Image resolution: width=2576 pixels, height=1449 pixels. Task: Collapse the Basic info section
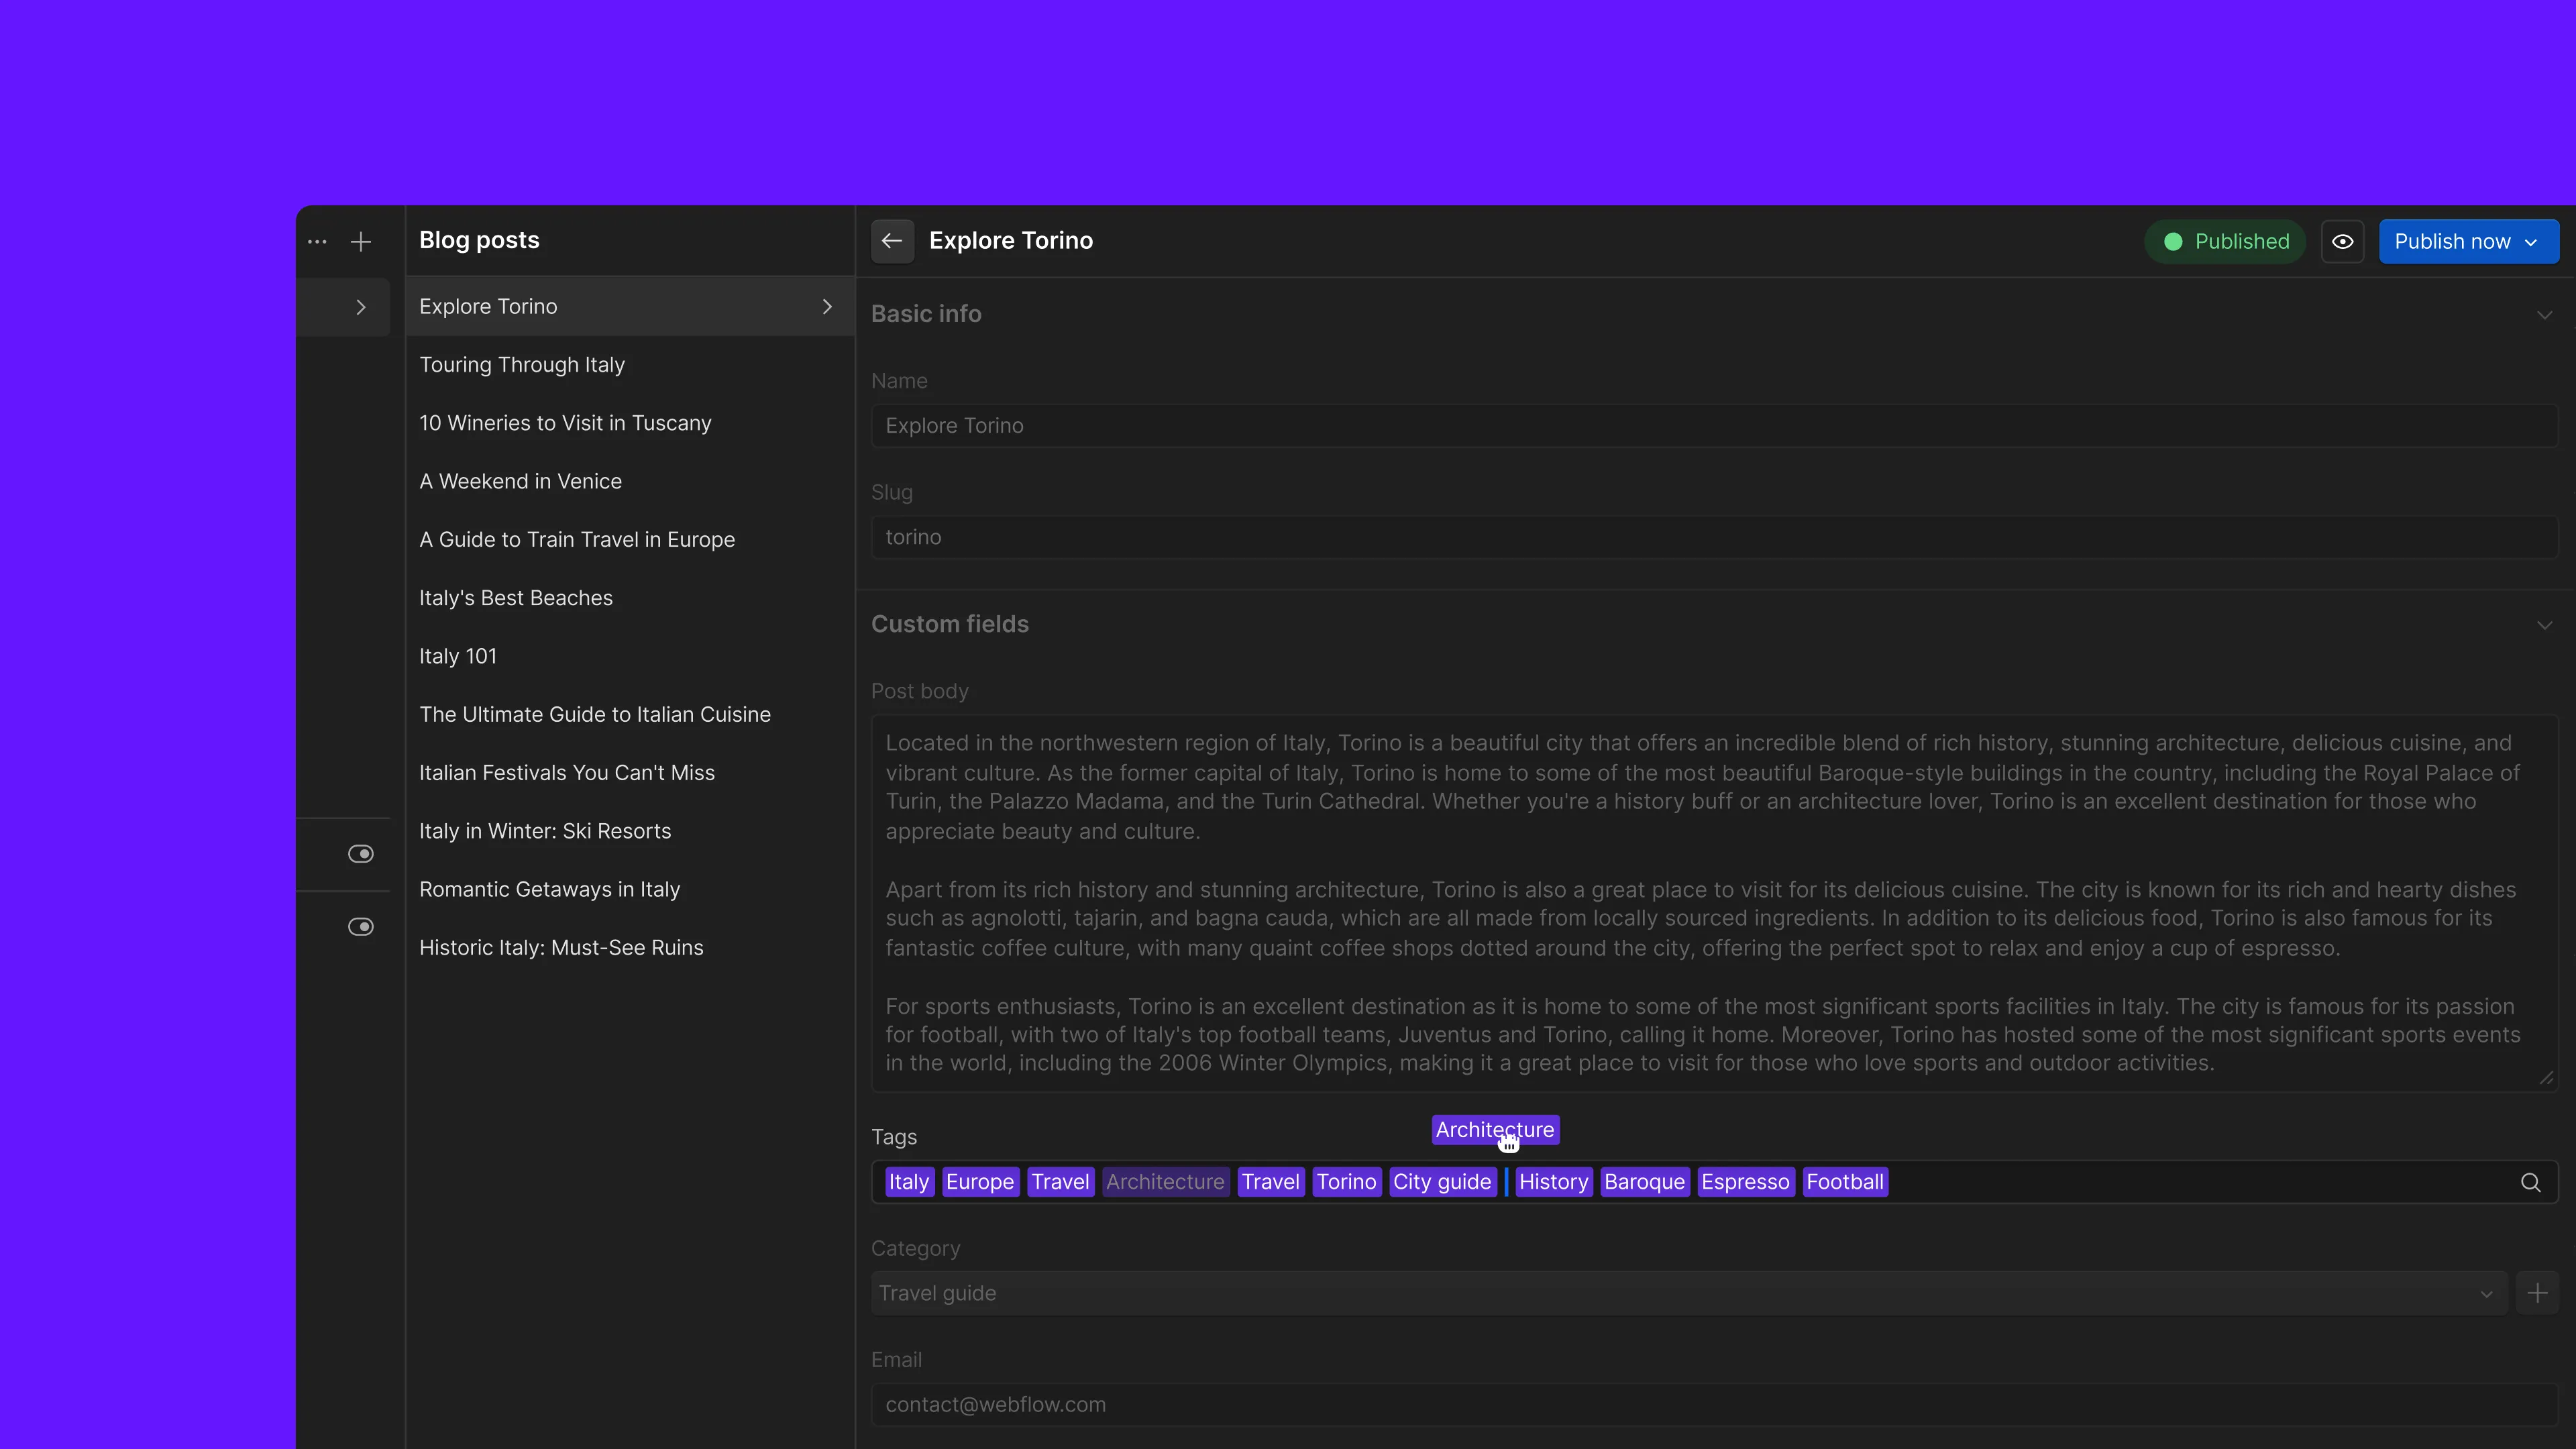point(2544,314)
